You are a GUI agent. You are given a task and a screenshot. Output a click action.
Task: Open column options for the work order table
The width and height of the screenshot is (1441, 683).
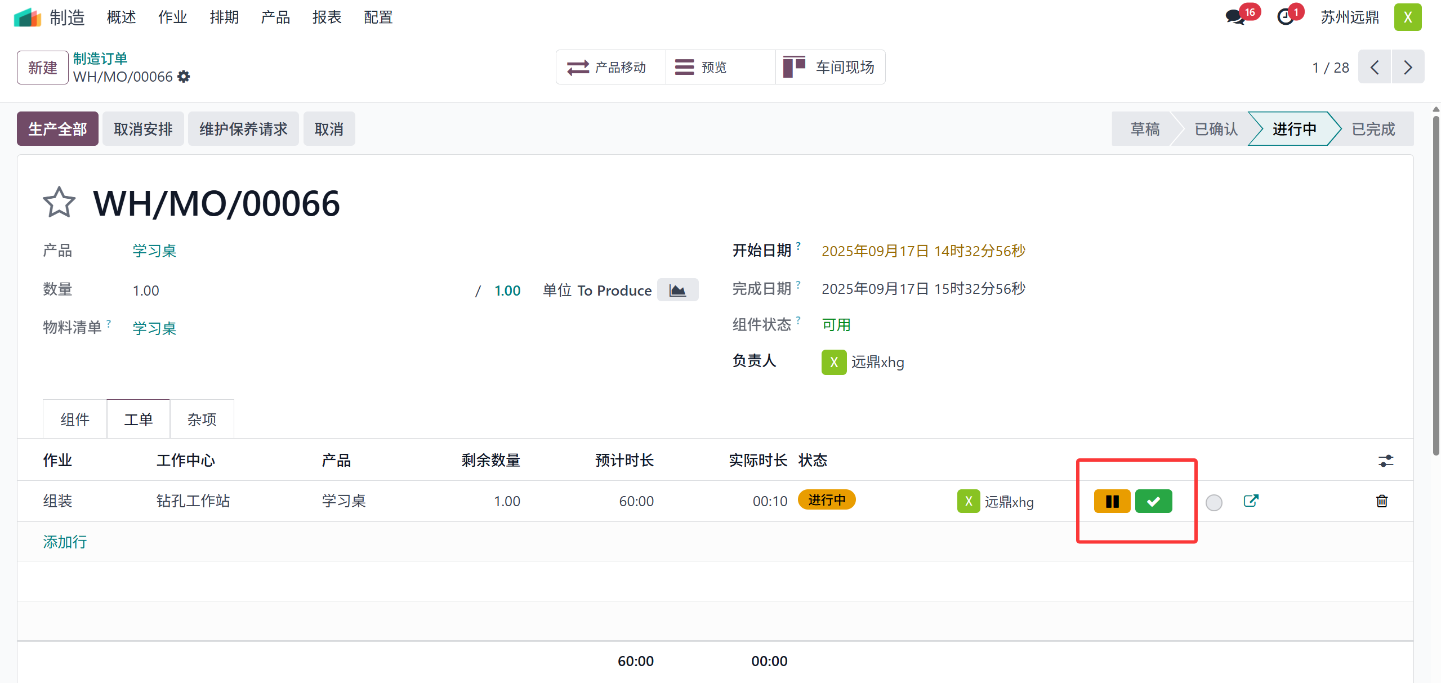click(x=1385, y=461)
